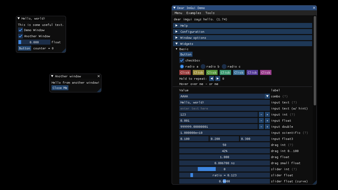The width and height of the screenshot is (338, 190).
Task: Click the slider int control
Action: 224,169
